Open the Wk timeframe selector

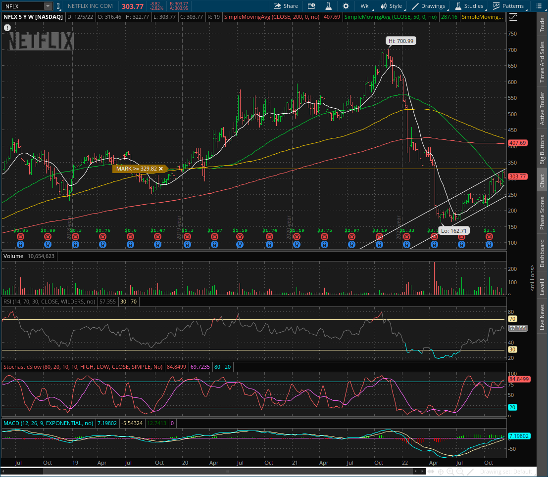(365, 6)
